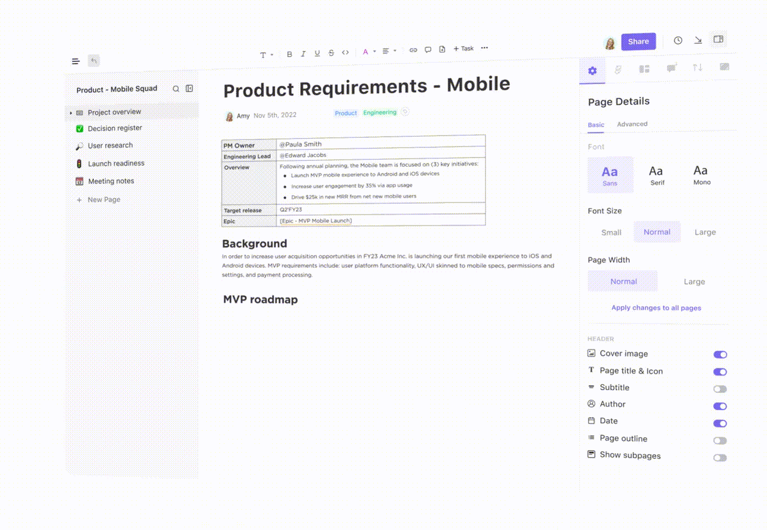Click the Share button
767x530 pixels.
pyautogui.click(x=638, y=41)
